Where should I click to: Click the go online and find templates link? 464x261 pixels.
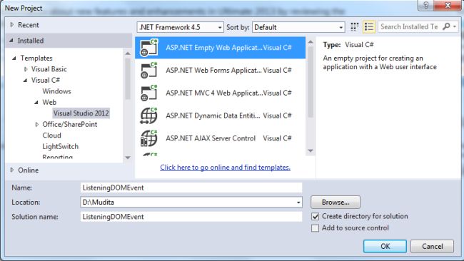click(225, 168)
